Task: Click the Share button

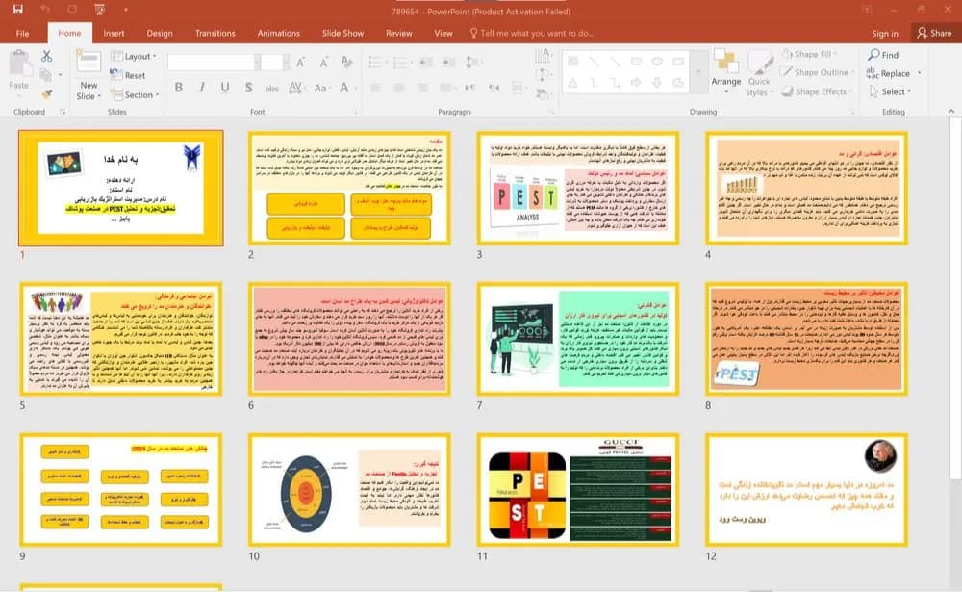Action: 934,33
